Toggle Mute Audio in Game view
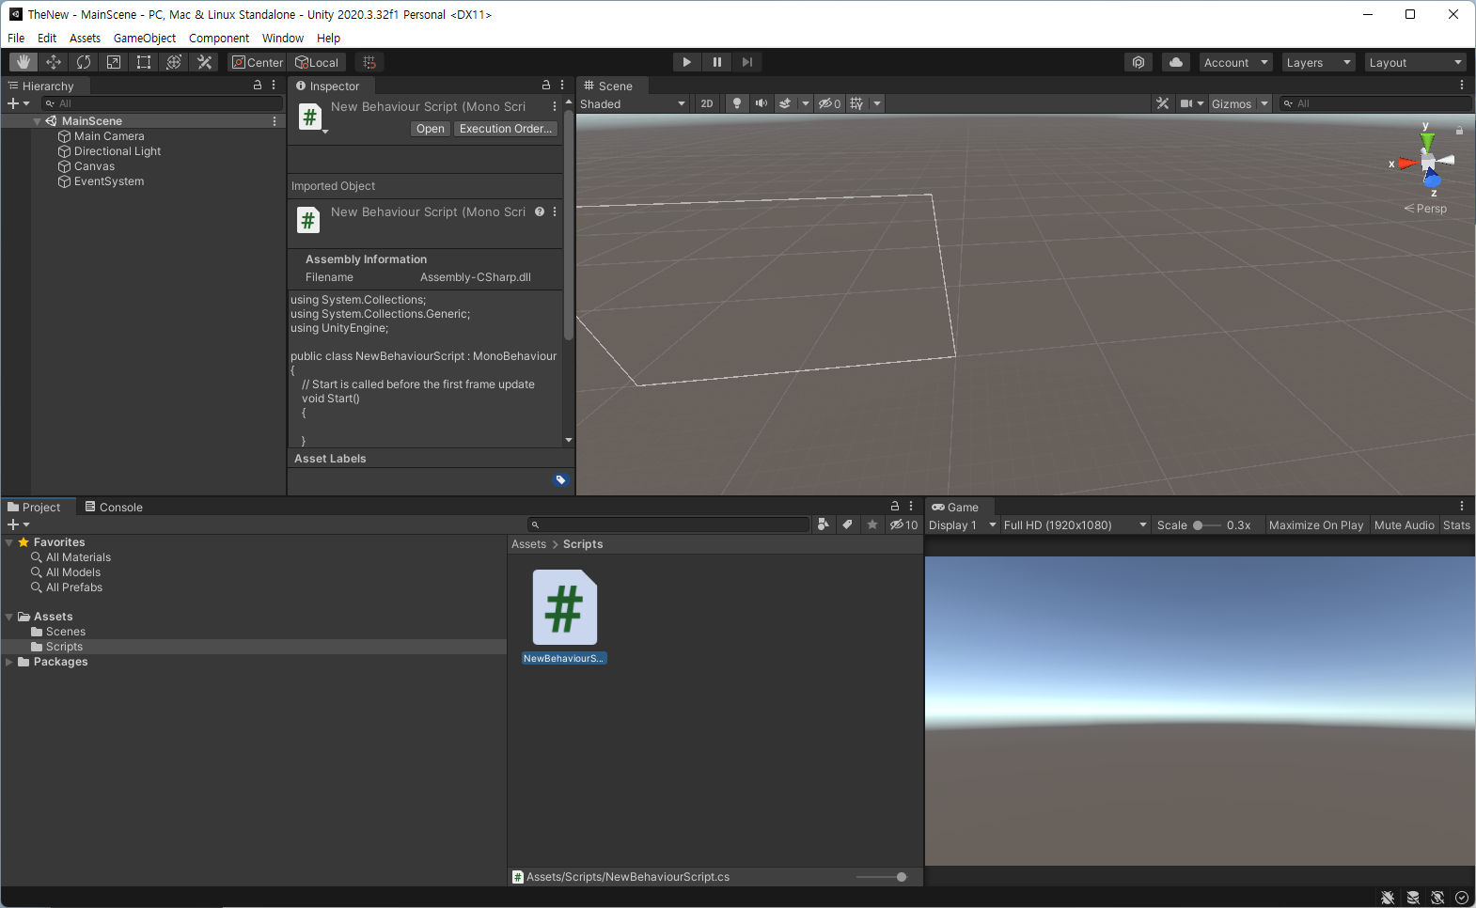1476x908 pixels. (1405, 525)
